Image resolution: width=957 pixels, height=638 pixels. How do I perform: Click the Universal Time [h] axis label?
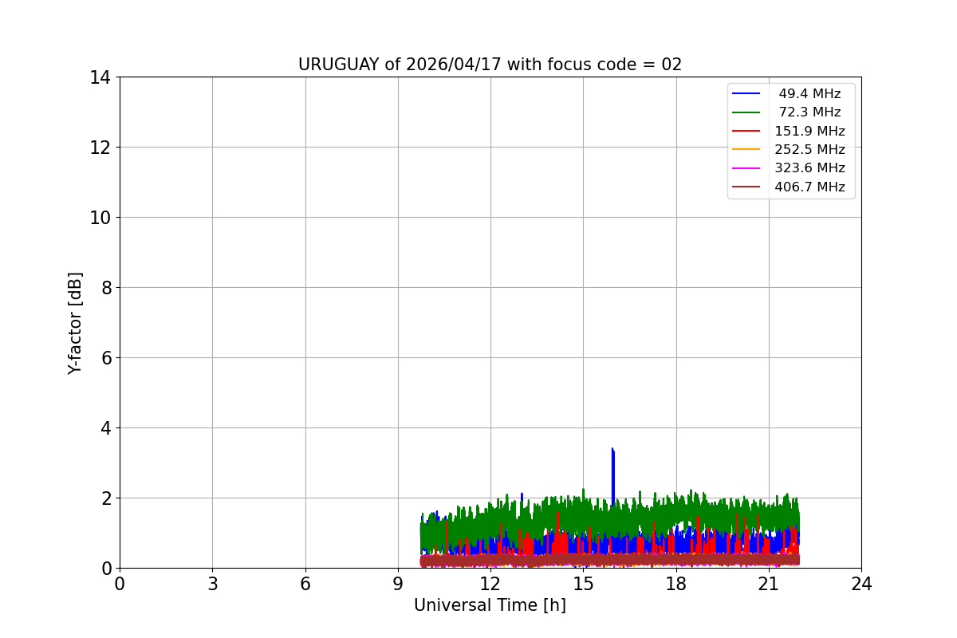pos(490,606)
